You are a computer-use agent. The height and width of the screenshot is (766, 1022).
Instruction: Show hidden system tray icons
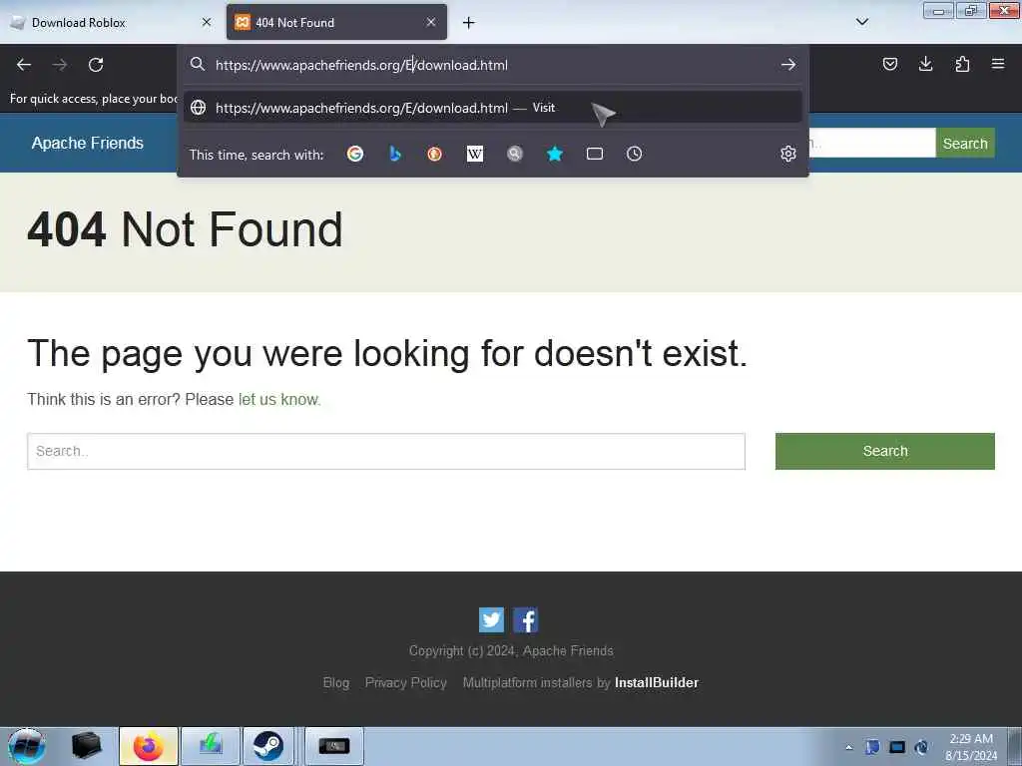848,747
